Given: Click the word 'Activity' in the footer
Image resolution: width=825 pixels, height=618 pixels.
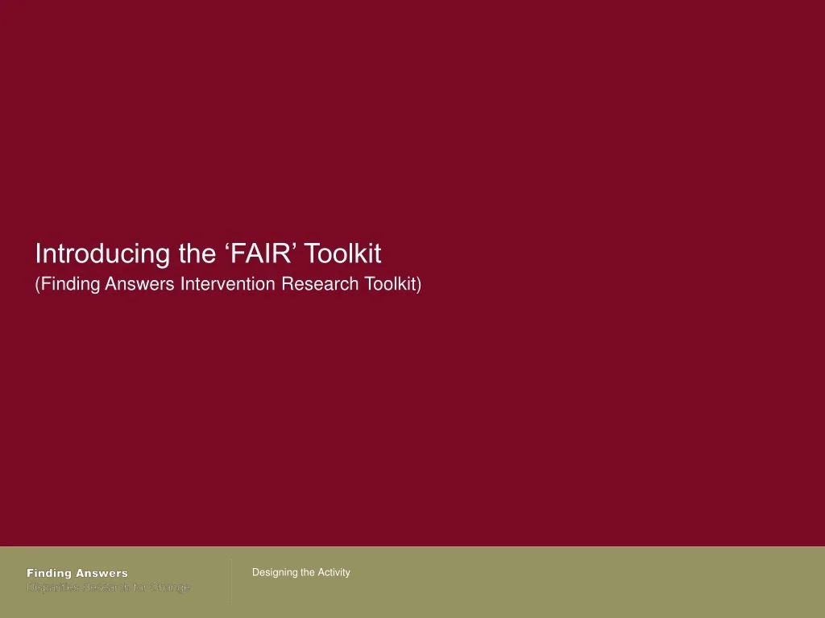Looking at the screenshot, I should (x=334, y=572).
